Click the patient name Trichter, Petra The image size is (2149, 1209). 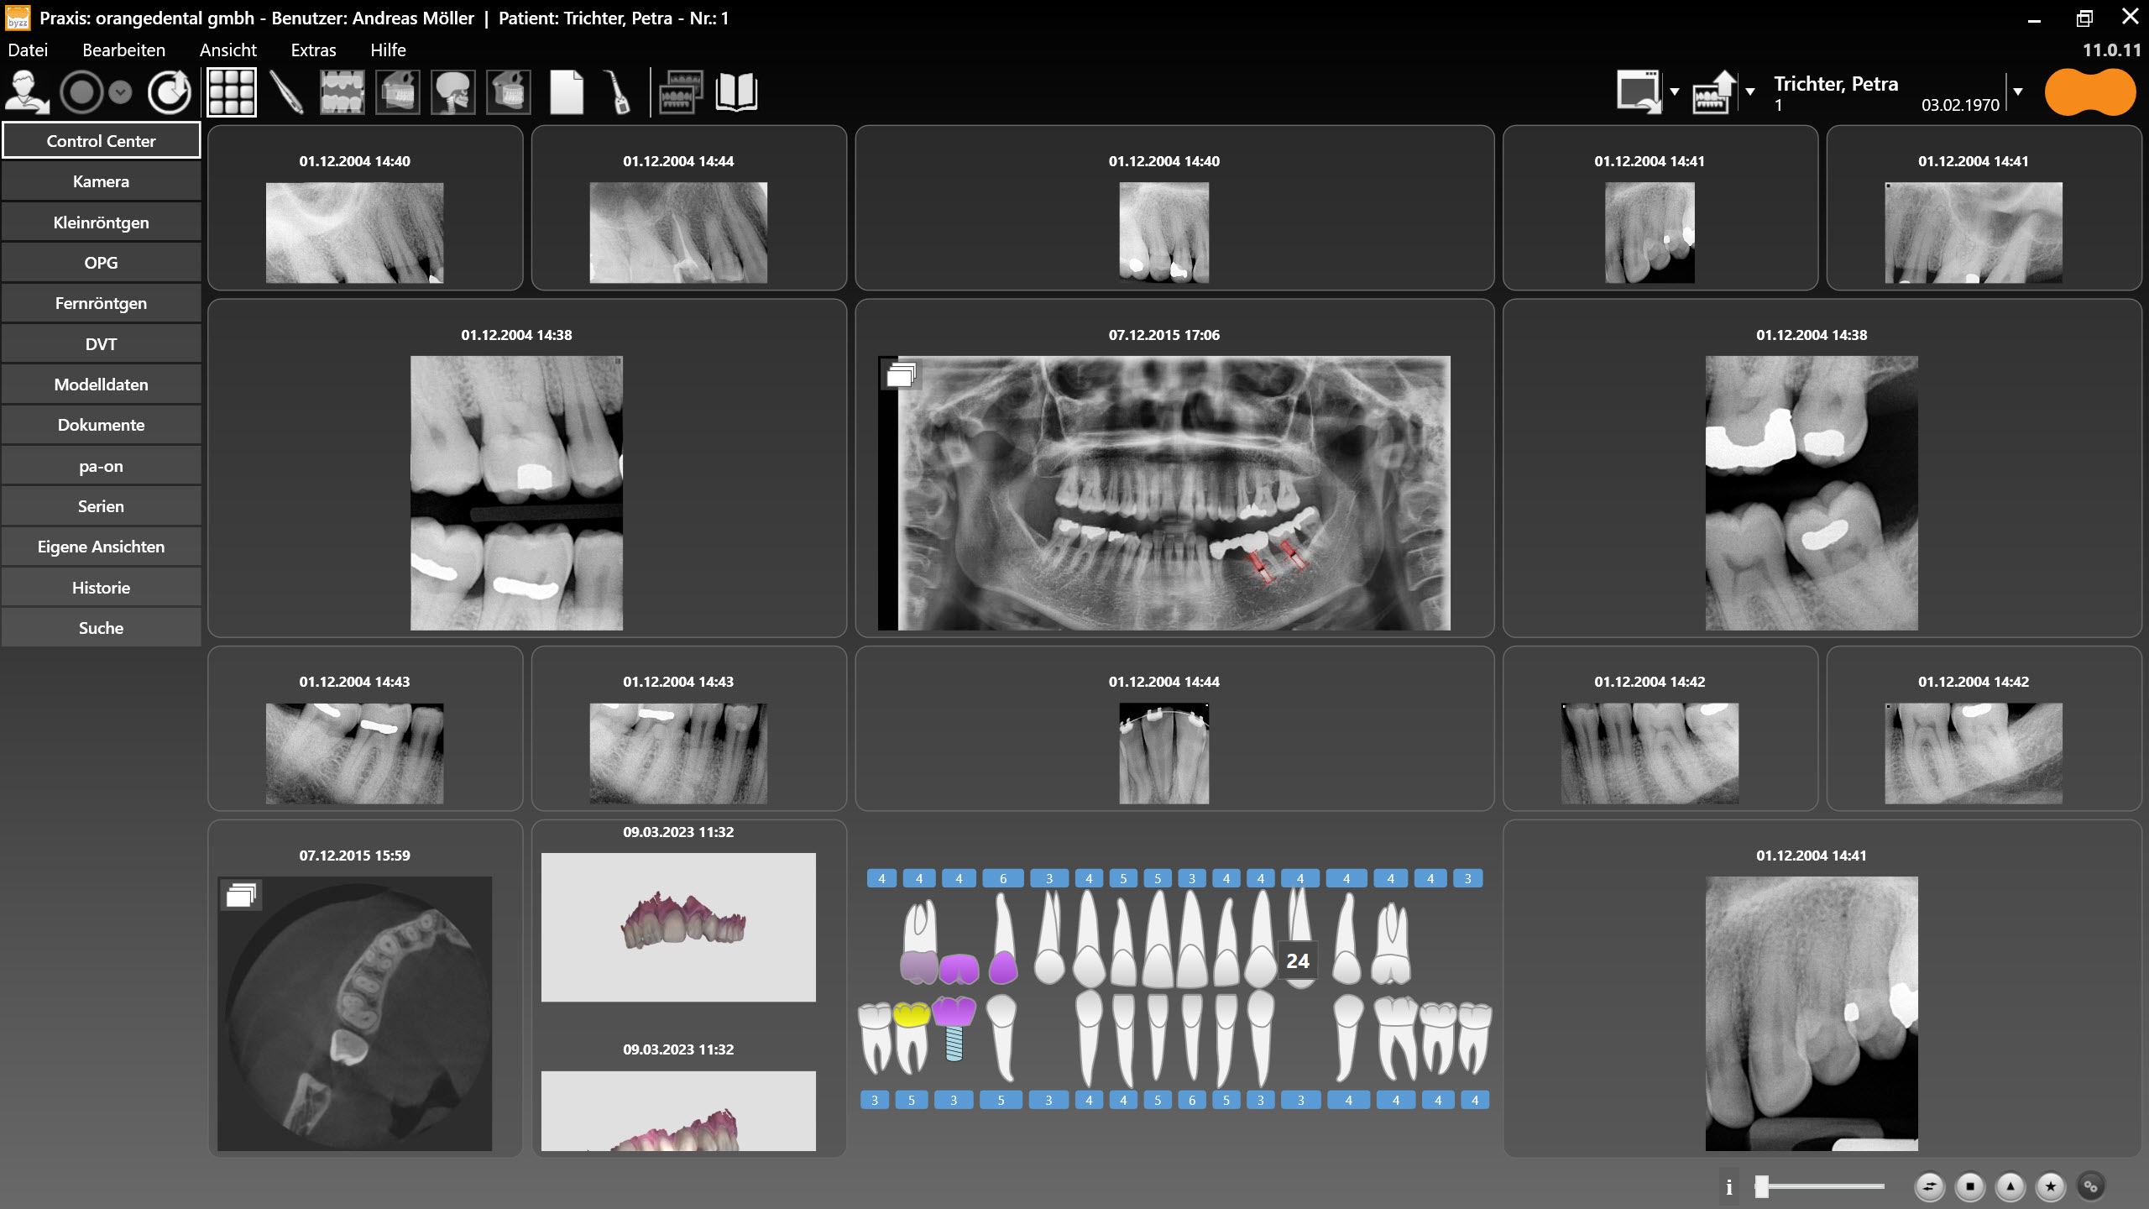[x=1836, y=84]
